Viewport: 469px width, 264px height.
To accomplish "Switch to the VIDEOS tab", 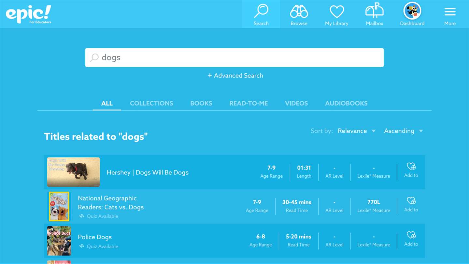I will pos(296,103).
